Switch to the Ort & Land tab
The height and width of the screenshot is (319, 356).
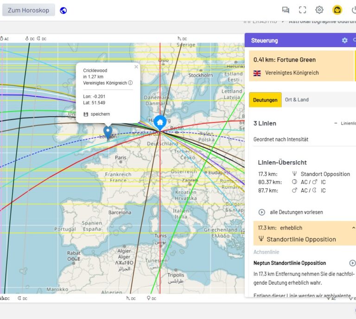tap(297, 100)
